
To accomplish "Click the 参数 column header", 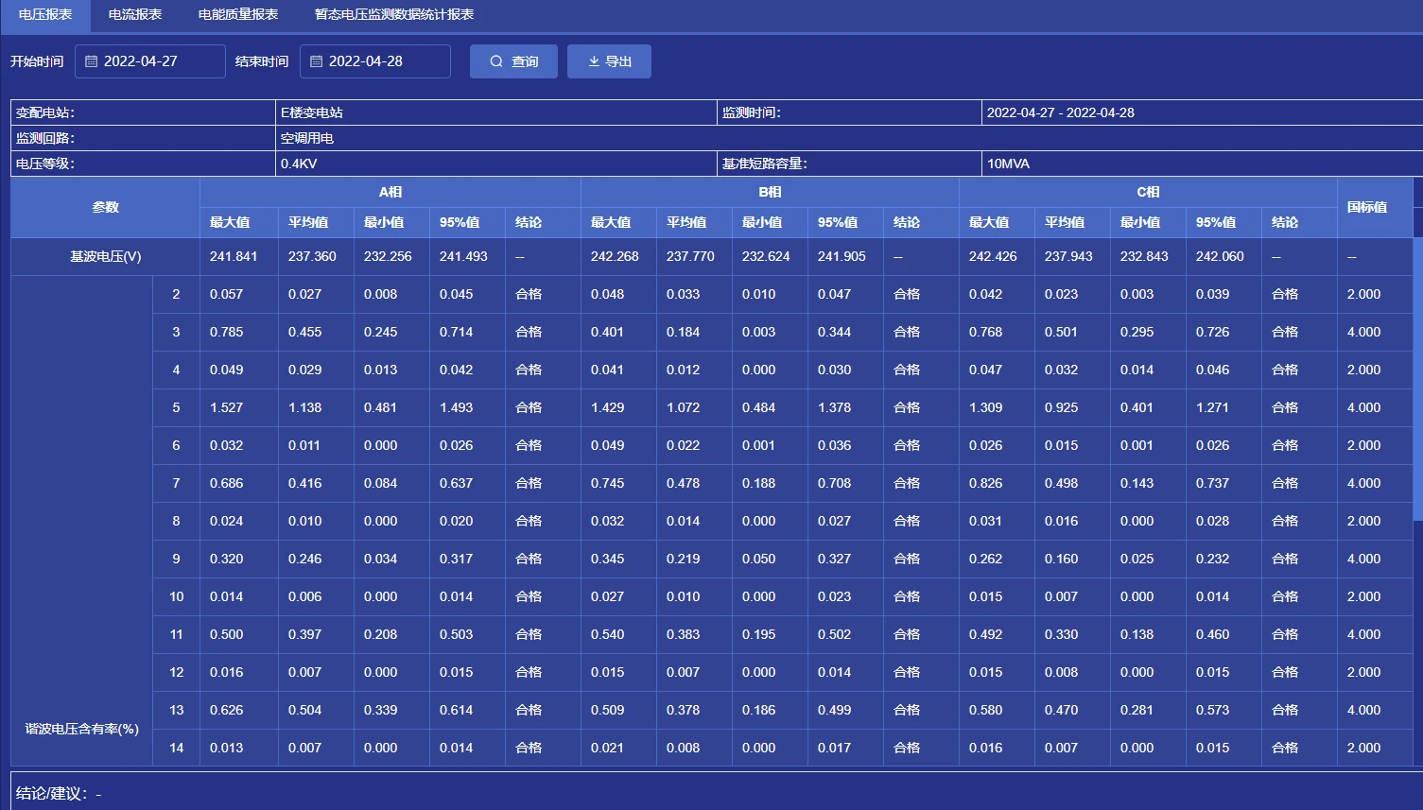I will (x=105, y=207).
